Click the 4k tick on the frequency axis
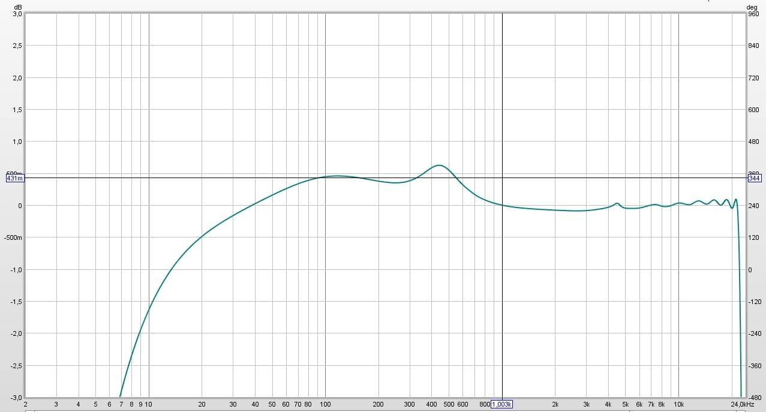Screen dimensions: 766x412 (x=608, y=405)
